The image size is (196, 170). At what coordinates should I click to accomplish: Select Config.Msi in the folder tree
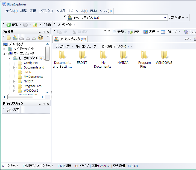(x=31, y=63)
